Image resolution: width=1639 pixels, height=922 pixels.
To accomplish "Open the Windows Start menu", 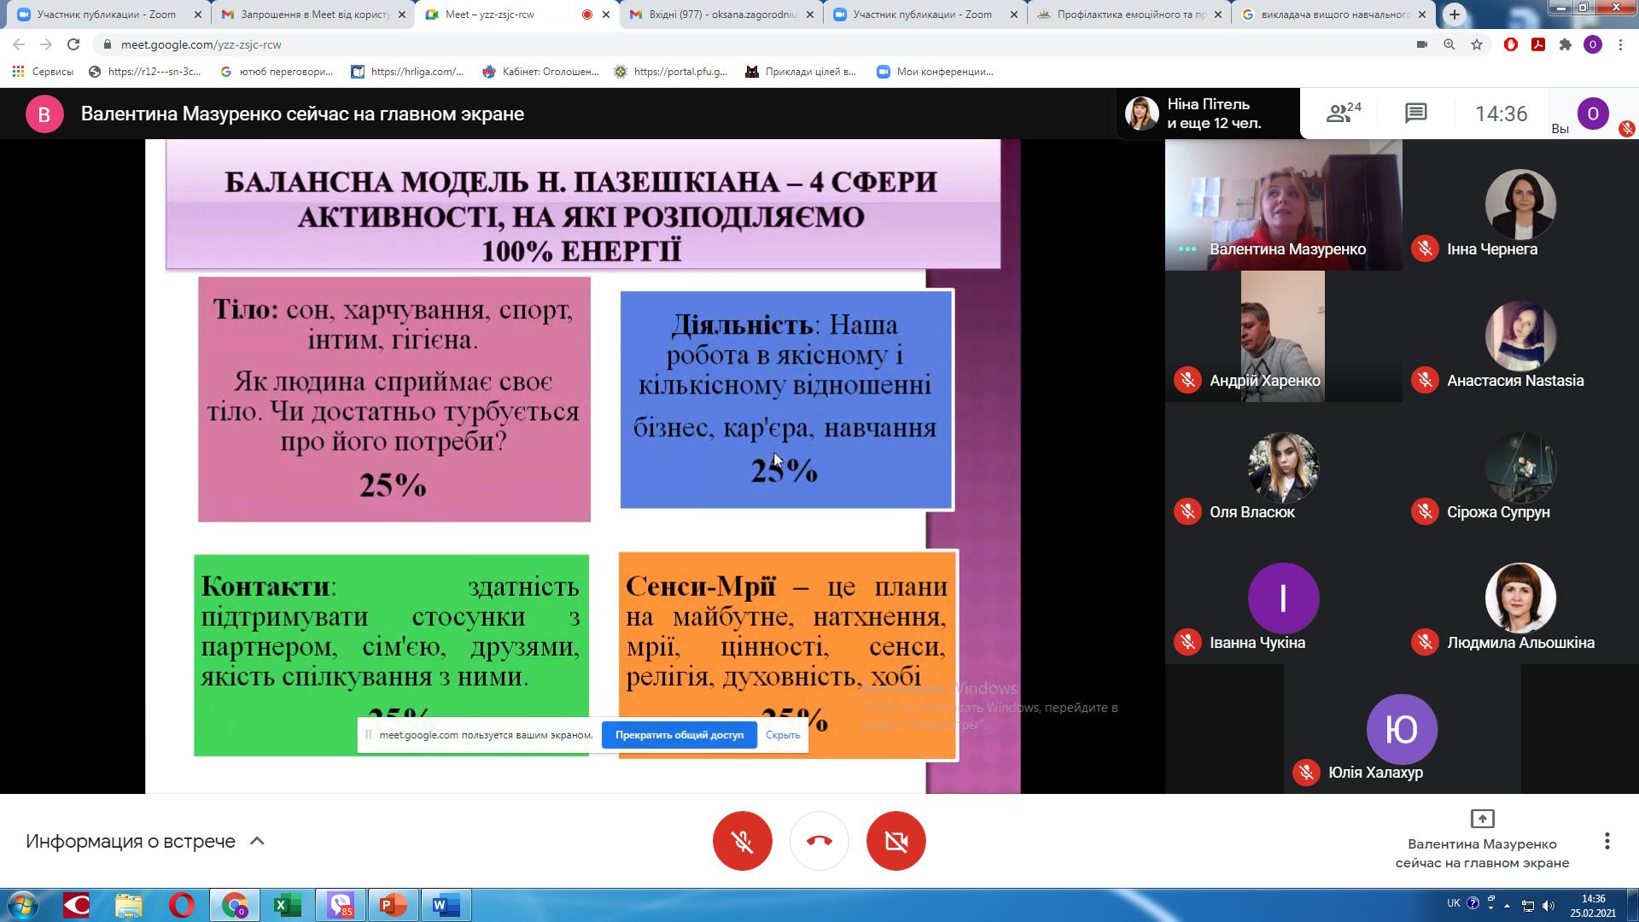I will tap(23, 905).
